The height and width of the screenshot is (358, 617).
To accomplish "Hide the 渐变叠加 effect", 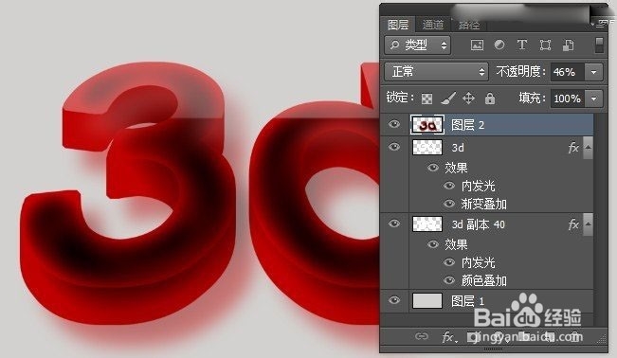I will [x=449, y=204].
